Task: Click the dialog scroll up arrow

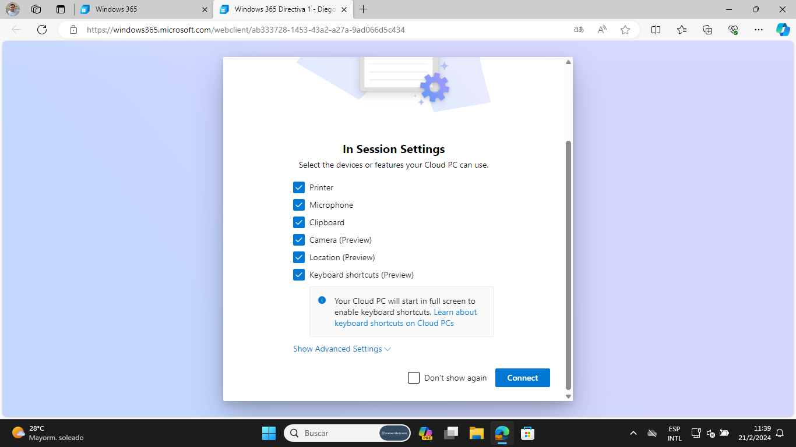Action: pos(569,62)
